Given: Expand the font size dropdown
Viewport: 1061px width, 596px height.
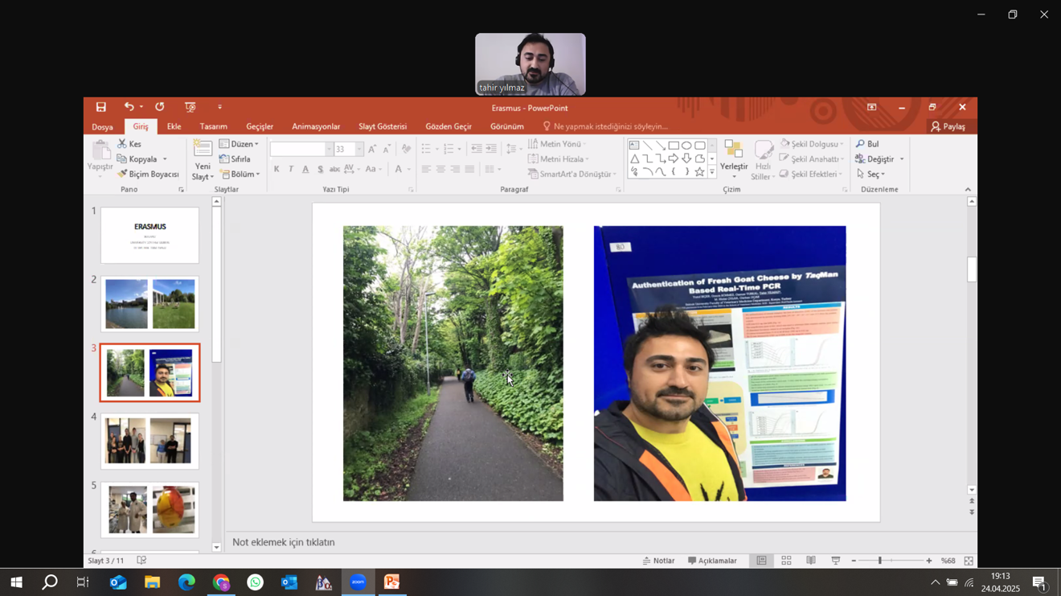Looking at the screenshot, I should [359, 150].
